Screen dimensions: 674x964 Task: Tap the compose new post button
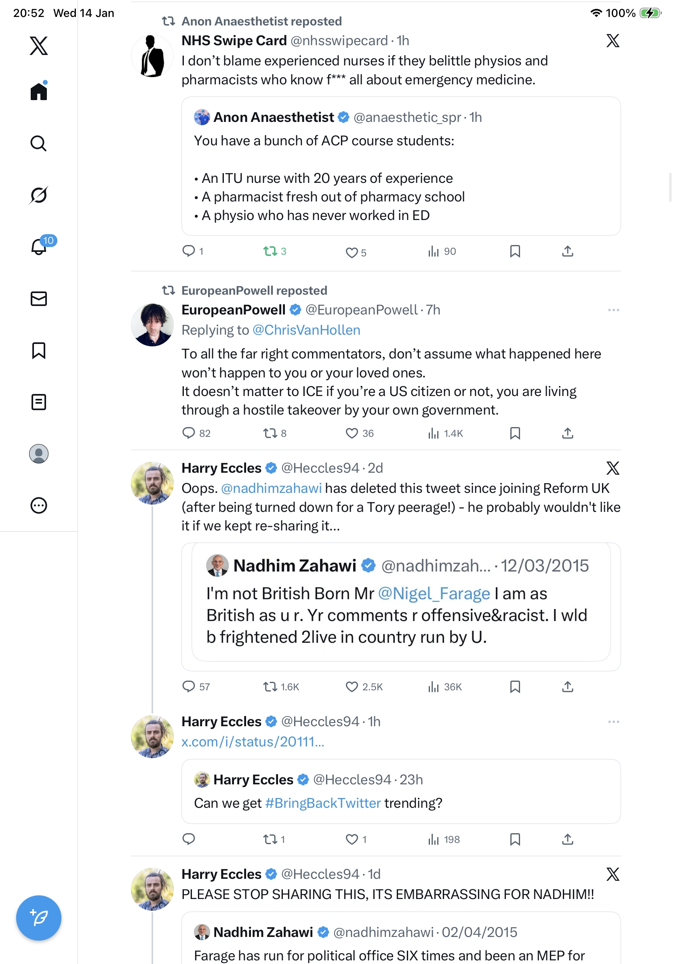pos(38,918)
